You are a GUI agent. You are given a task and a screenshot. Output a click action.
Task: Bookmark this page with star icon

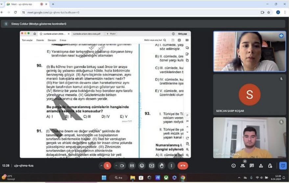point(269,12)
